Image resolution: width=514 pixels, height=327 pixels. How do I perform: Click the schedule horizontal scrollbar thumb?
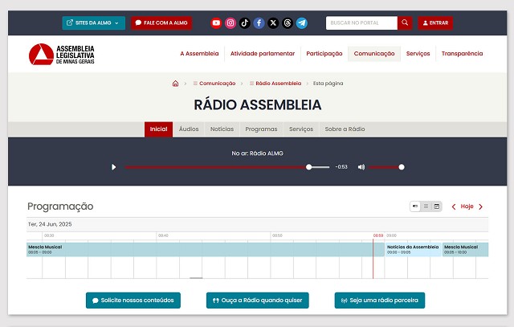[x=196, y=278]
